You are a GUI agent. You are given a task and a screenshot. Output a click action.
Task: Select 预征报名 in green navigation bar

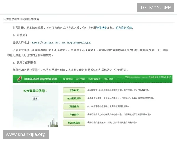pos(109,79)
